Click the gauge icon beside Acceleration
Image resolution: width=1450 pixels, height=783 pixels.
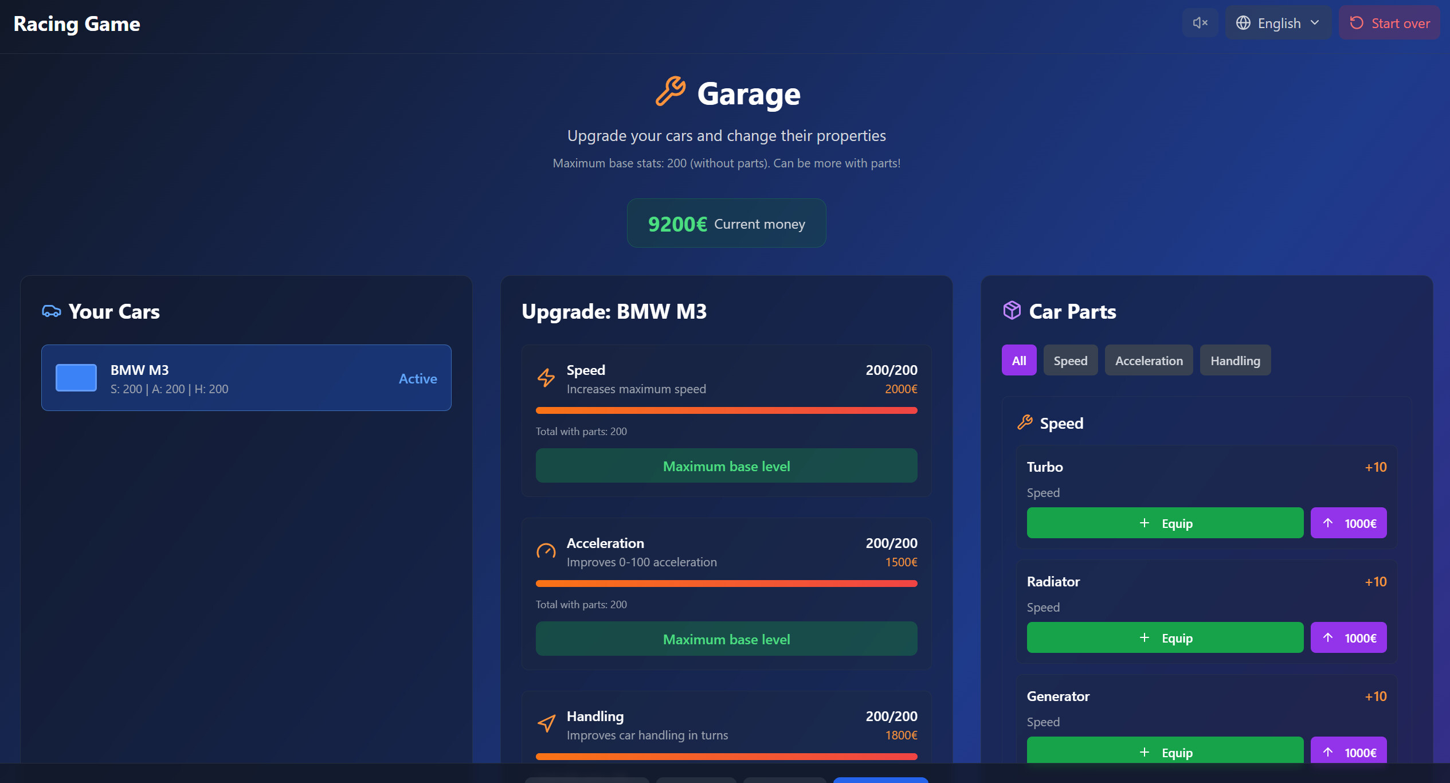click(546, 551)
